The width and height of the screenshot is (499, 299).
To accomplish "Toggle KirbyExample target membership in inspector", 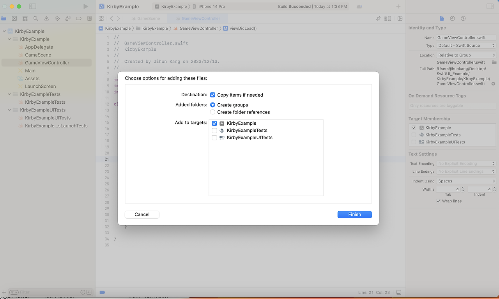I will (x=414, y=128).
